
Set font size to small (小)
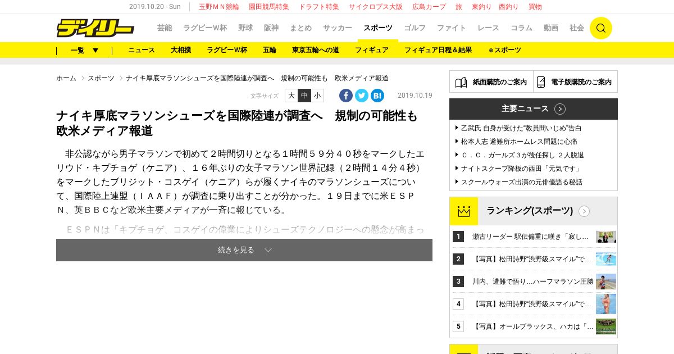pos(317,96)
